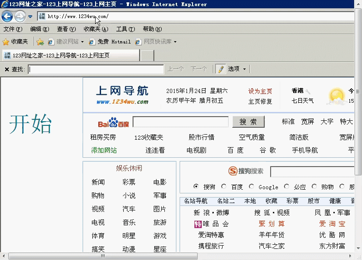Click the 搜索 search button
Image resolution: width=362 pixels, height=260 pixels.
pos(248,122)
